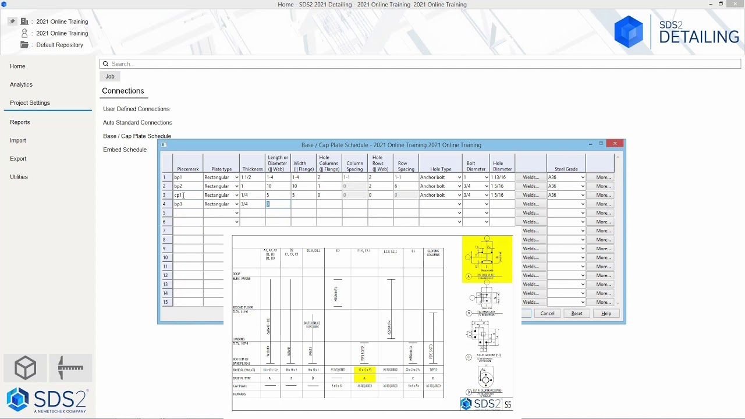This screenshot has width=745, height=419.
Task: Open Hole Type dropdown in row 4
Action: (459, 204)
